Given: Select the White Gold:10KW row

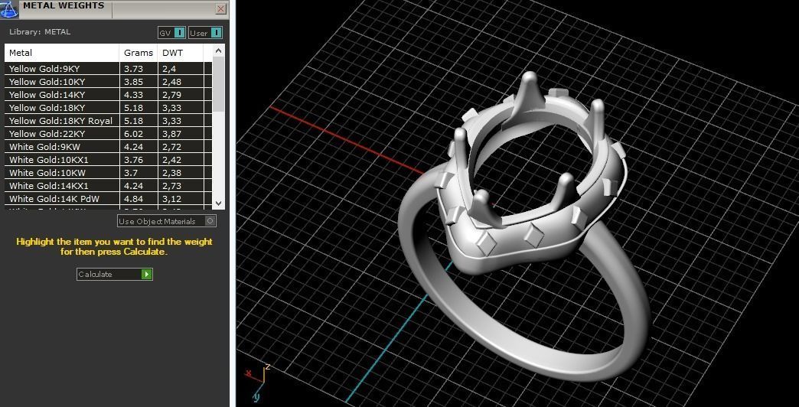Looking at the screenshot, I should pos(108,173).
